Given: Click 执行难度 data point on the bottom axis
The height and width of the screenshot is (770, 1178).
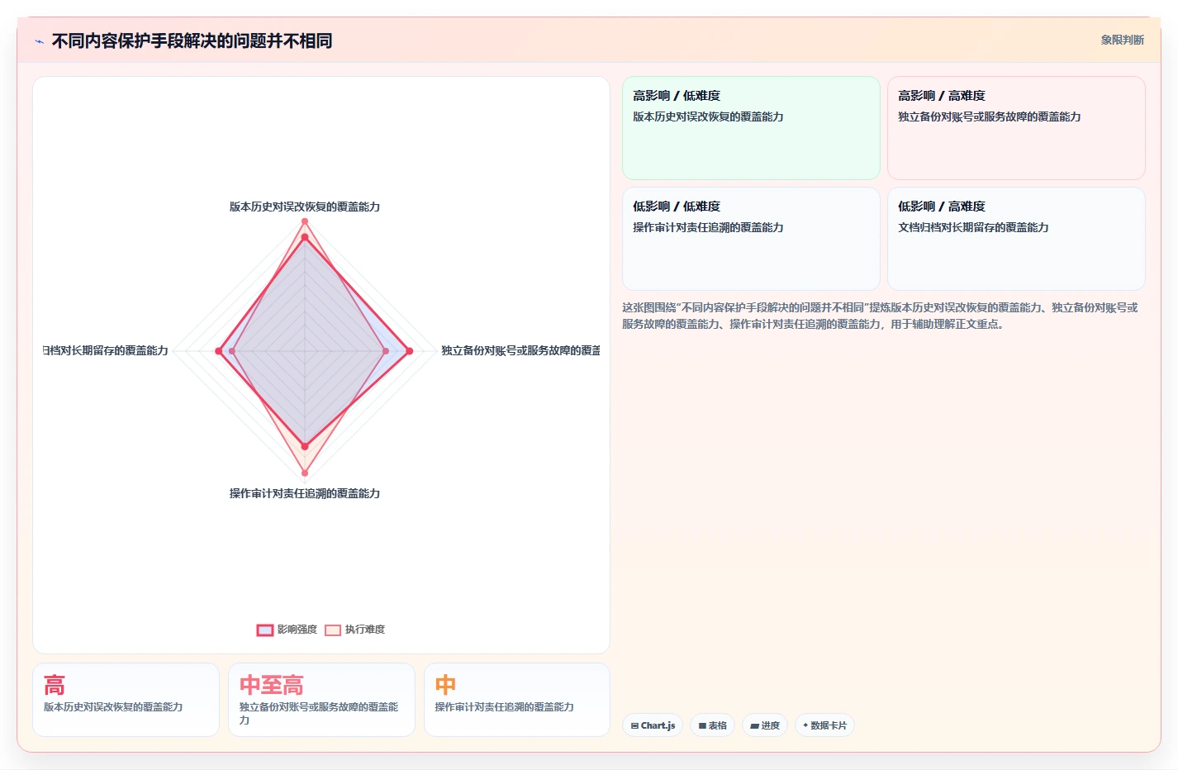Looking at the screenshot, I should pos(305,473).
